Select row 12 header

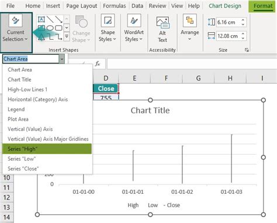pyautogui.click(x=6, y=197)
